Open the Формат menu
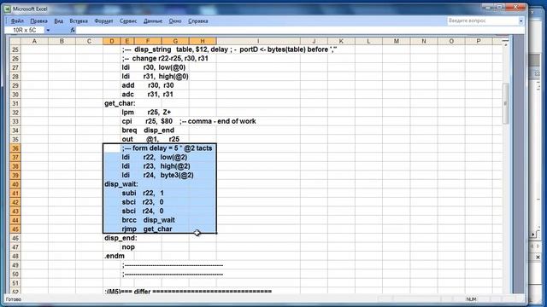Screen dimensions: 547x307 click(x=103, y=20)
